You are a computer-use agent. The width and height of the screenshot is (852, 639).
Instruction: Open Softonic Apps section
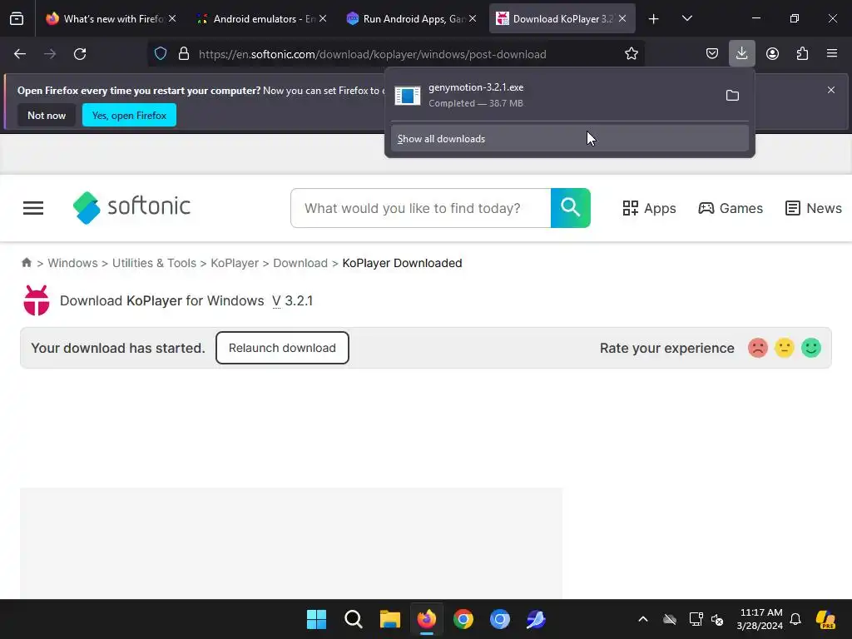coord(649,208)
